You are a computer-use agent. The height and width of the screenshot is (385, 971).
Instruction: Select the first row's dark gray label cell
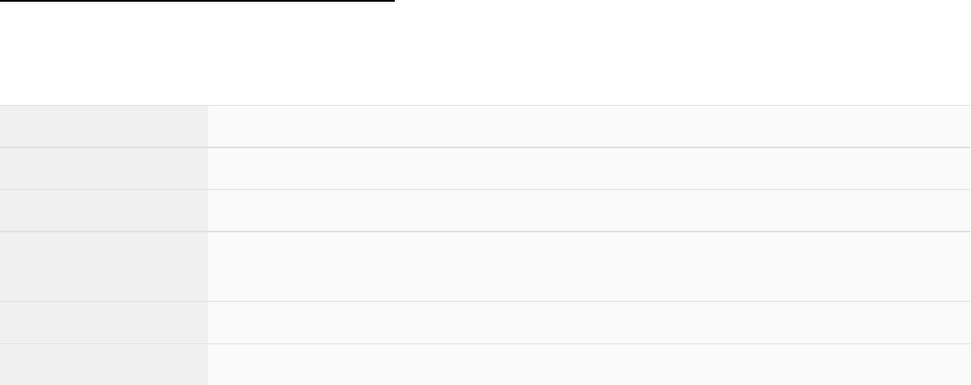pos(104,127)
